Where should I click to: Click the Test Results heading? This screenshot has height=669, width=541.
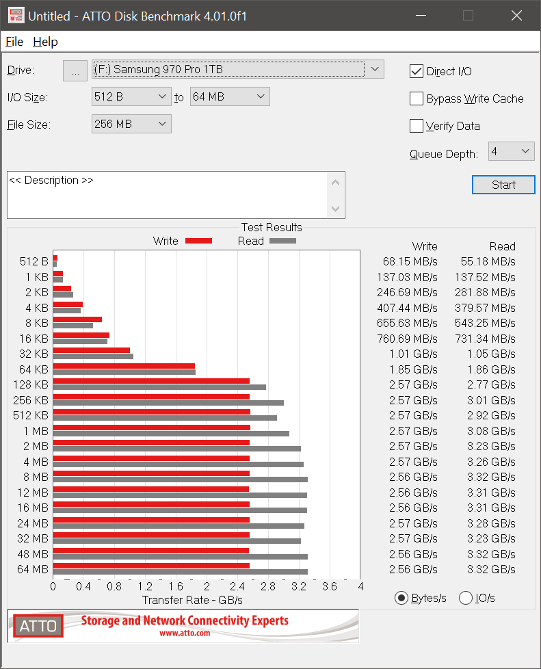pos(272,227)
